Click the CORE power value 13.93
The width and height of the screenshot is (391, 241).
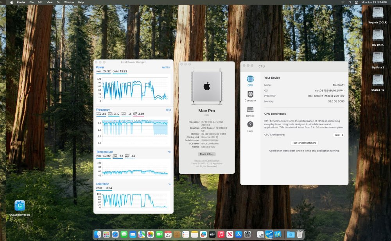point(124,71)
